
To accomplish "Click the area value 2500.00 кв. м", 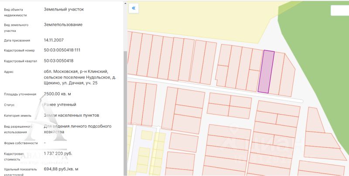I will (x=57, y=94).
